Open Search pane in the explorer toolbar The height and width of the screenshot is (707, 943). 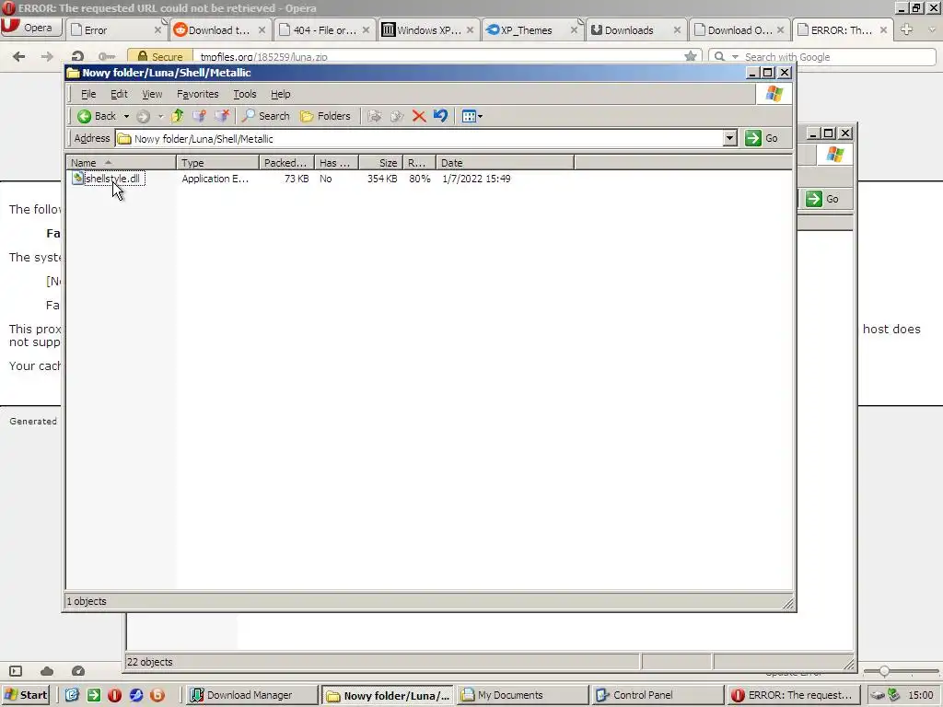tap(266, 116)
